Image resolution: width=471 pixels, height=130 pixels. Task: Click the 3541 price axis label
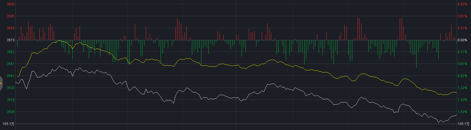pos(11,76)
